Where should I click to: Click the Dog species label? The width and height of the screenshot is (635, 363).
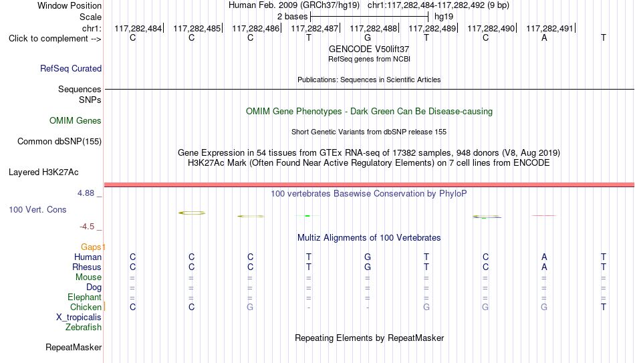(94, 287)
